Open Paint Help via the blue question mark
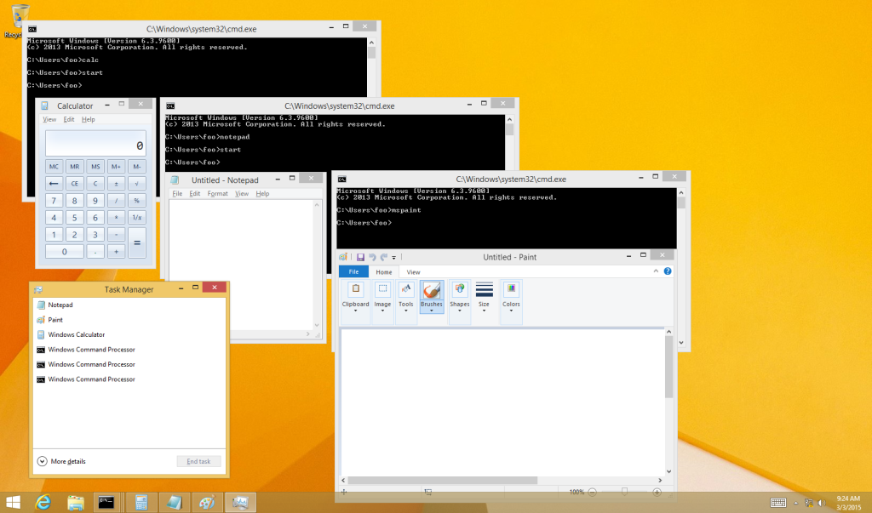The image size is (872, 513). coord(668,271)
